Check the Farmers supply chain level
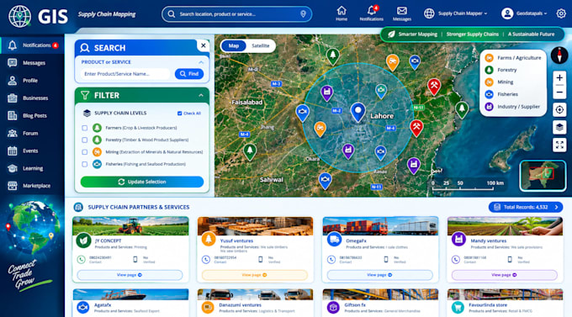The height and width of the screenshot is (317, 572). [85, 128]
